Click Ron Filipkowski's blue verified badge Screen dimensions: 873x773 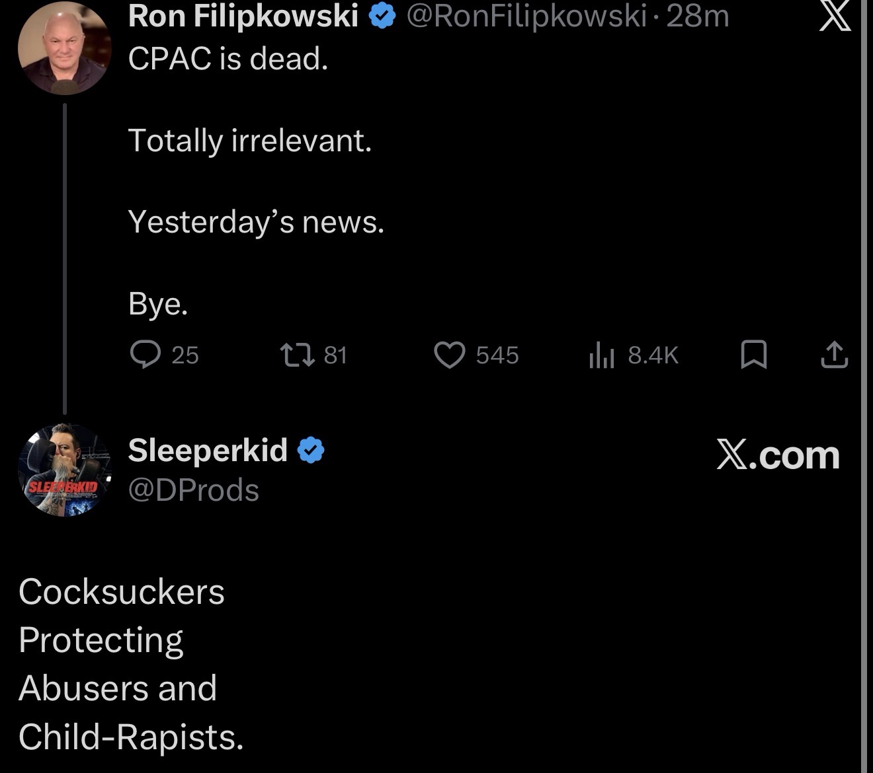click(x=382, y=17)
